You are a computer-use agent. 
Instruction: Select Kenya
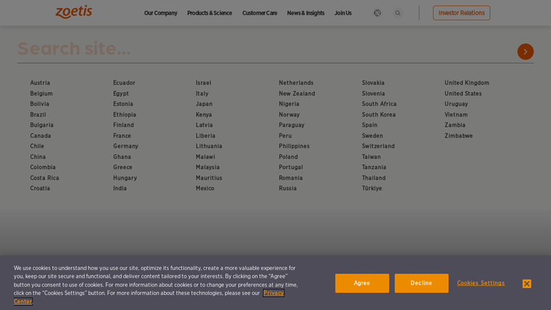coord(203,114)
